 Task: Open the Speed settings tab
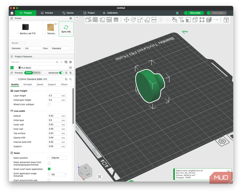click(40, 84)
